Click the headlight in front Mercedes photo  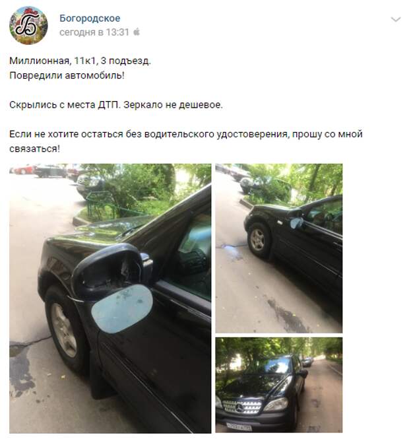tap(276, 404)
